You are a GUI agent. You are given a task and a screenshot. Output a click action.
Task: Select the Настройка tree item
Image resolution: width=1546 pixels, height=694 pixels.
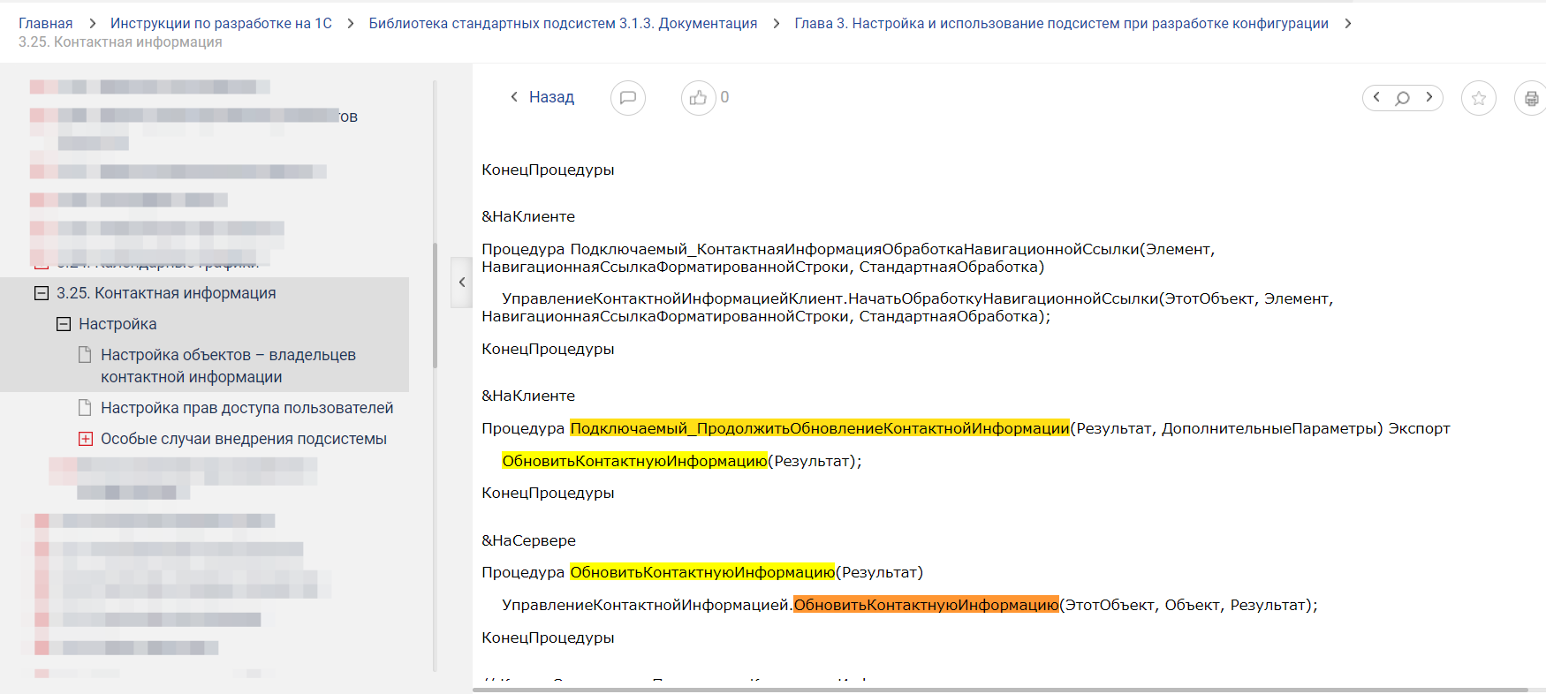coord(117,324)
